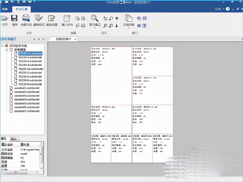Collapse the first subfolder node in the tree
Image resolution: width=243 pixels, height=182 pixels.
point(7,50)
